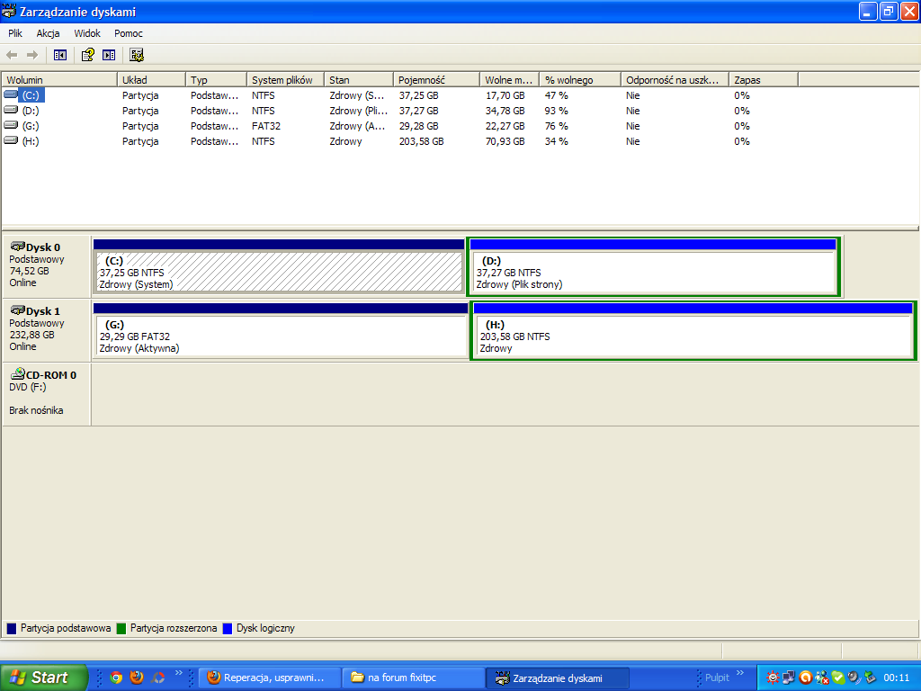Sort by the Wolne m... column header
Screen dimensions: 921x691
tap(510, 80)
